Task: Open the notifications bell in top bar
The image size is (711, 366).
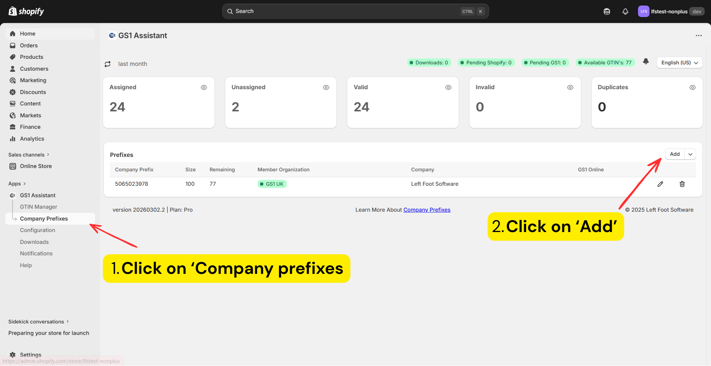Action: 625,11
